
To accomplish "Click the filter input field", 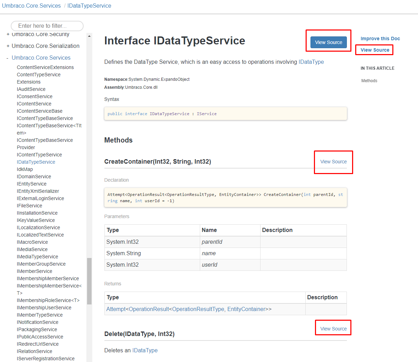I will pos(47,26).
